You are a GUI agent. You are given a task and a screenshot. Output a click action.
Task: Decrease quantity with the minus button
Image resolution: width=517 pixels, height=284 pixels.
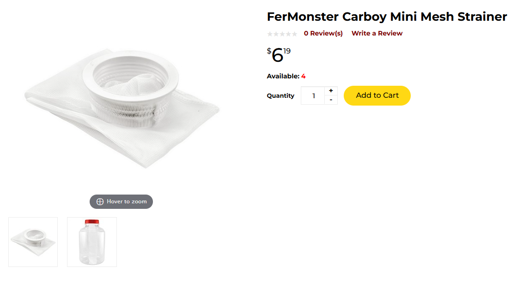click(331, 100)
